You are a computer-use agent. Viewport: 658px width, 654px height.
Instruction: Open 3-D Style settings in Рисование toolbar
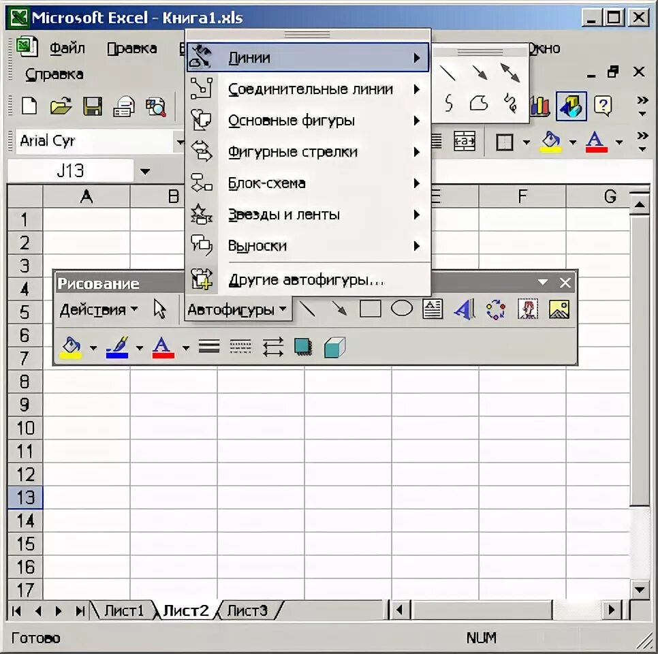(335, 347)
